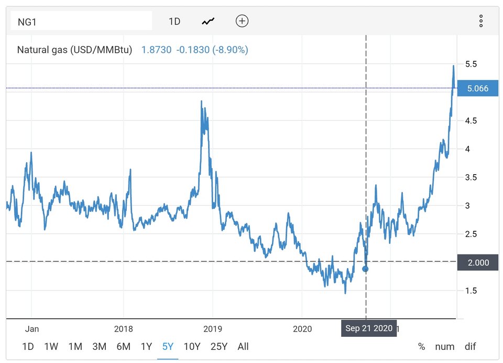Select the active 5Y range
The width and height of the screenshot is (503, 363).
coord(168,346)
